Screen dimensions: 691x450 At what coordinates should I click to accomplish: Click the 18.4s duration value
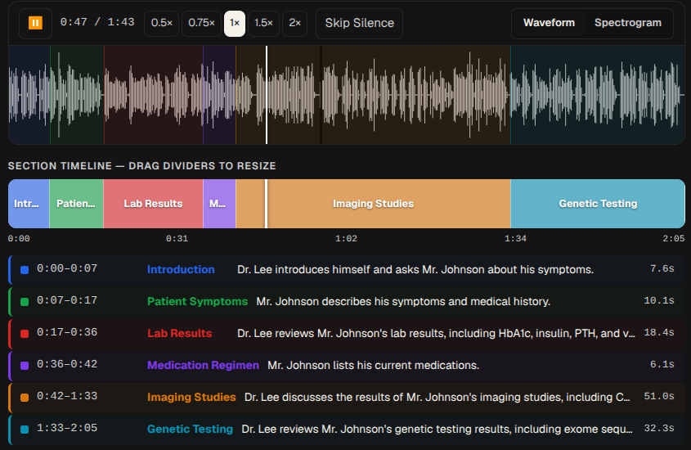[x=659, y=332]
